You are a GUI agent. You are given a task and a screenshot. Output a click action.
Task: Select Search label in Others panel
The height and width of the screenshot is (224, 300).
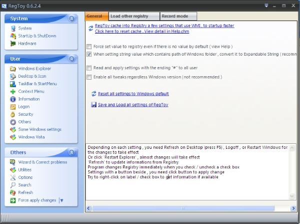tap(24, 185)
